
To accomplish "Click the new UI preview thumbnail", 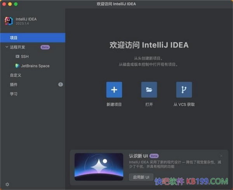I will coord(99,167).
